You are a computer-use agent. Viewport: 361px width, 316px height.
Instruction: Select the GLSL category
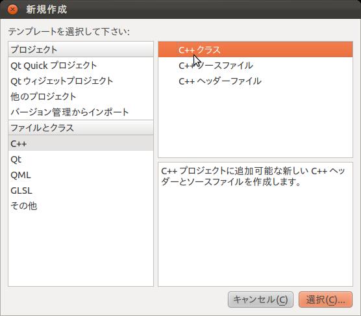pos(81,191)
